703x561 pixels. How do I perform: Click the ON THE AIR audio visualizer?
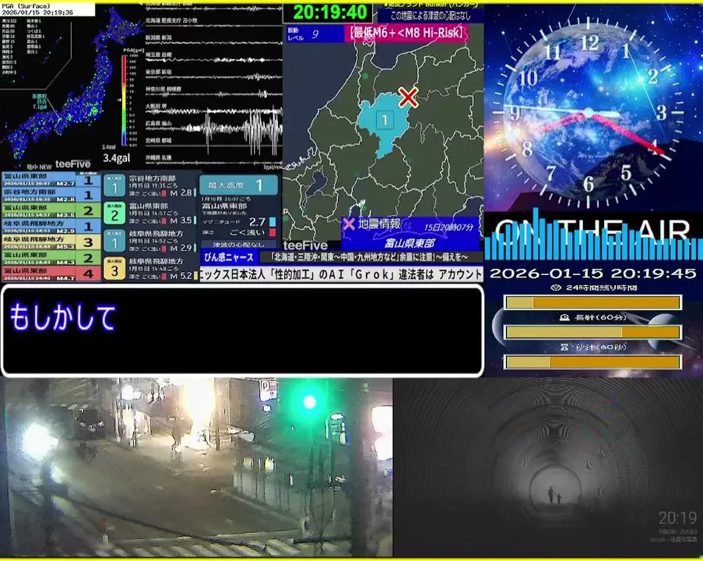[x=593, y=235]
